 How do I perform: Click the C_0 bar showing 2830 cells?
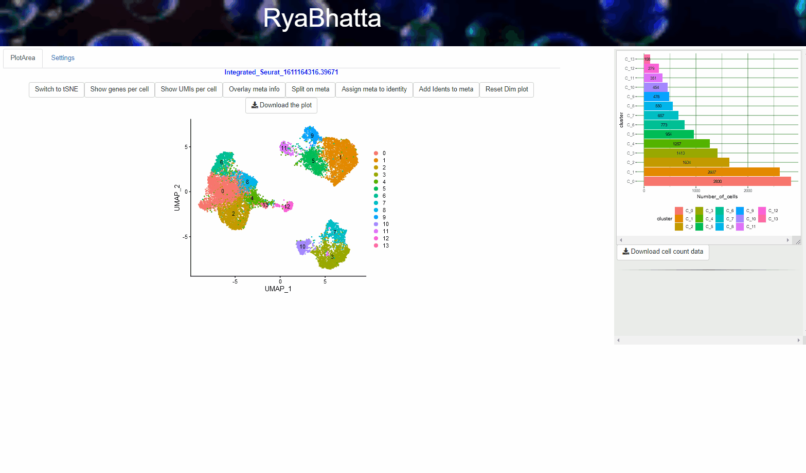click(717, 181)
